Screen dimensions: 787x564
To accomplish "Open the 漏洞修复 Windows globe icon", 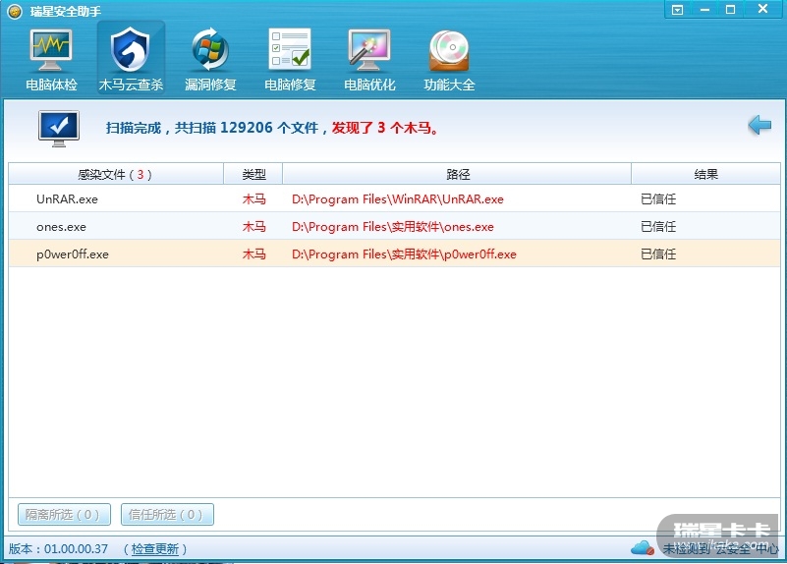I will tap(210, 50).
